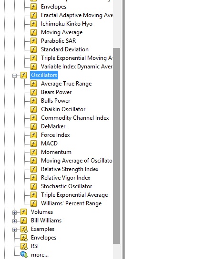
Task: Click the Bulls Power indicator icon
Action: (34, 101)
